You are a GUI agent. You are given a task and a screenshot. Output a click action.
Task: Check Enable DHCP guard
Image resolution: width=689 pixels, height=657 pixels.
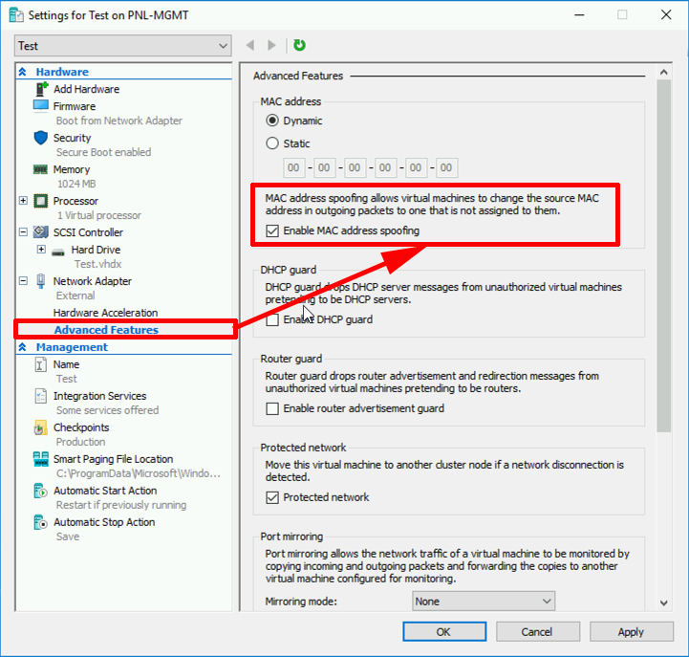(272, 319)
